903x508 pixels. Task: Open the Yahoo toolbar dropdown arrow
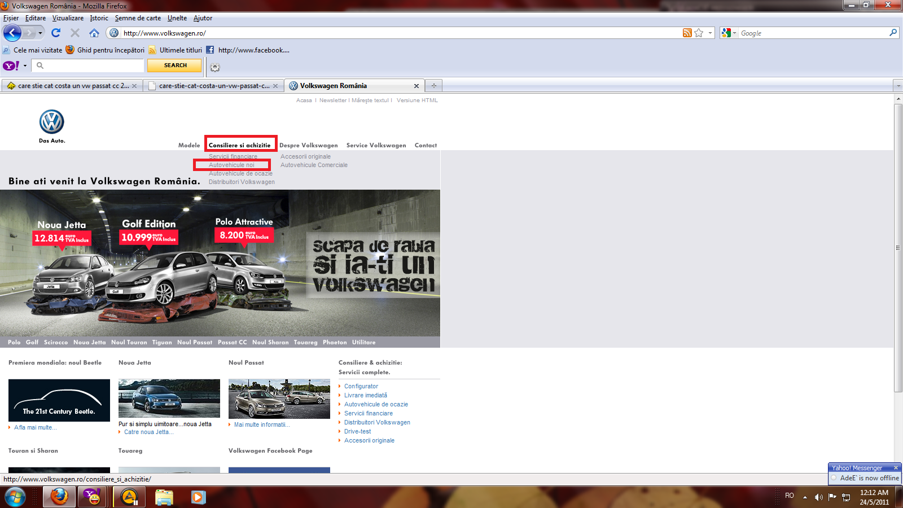pyautogui.click(x=25, y=65)
